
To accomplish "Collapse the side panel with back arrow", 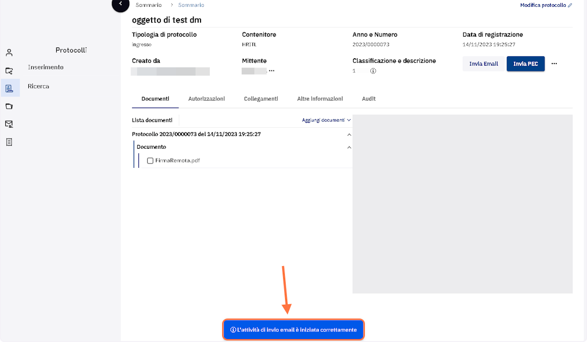I will click(x=120, y=4).
